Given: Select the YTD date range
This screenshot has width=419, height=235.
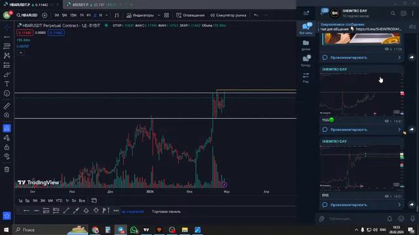Looking at the screenshot, I should point(59,200).
